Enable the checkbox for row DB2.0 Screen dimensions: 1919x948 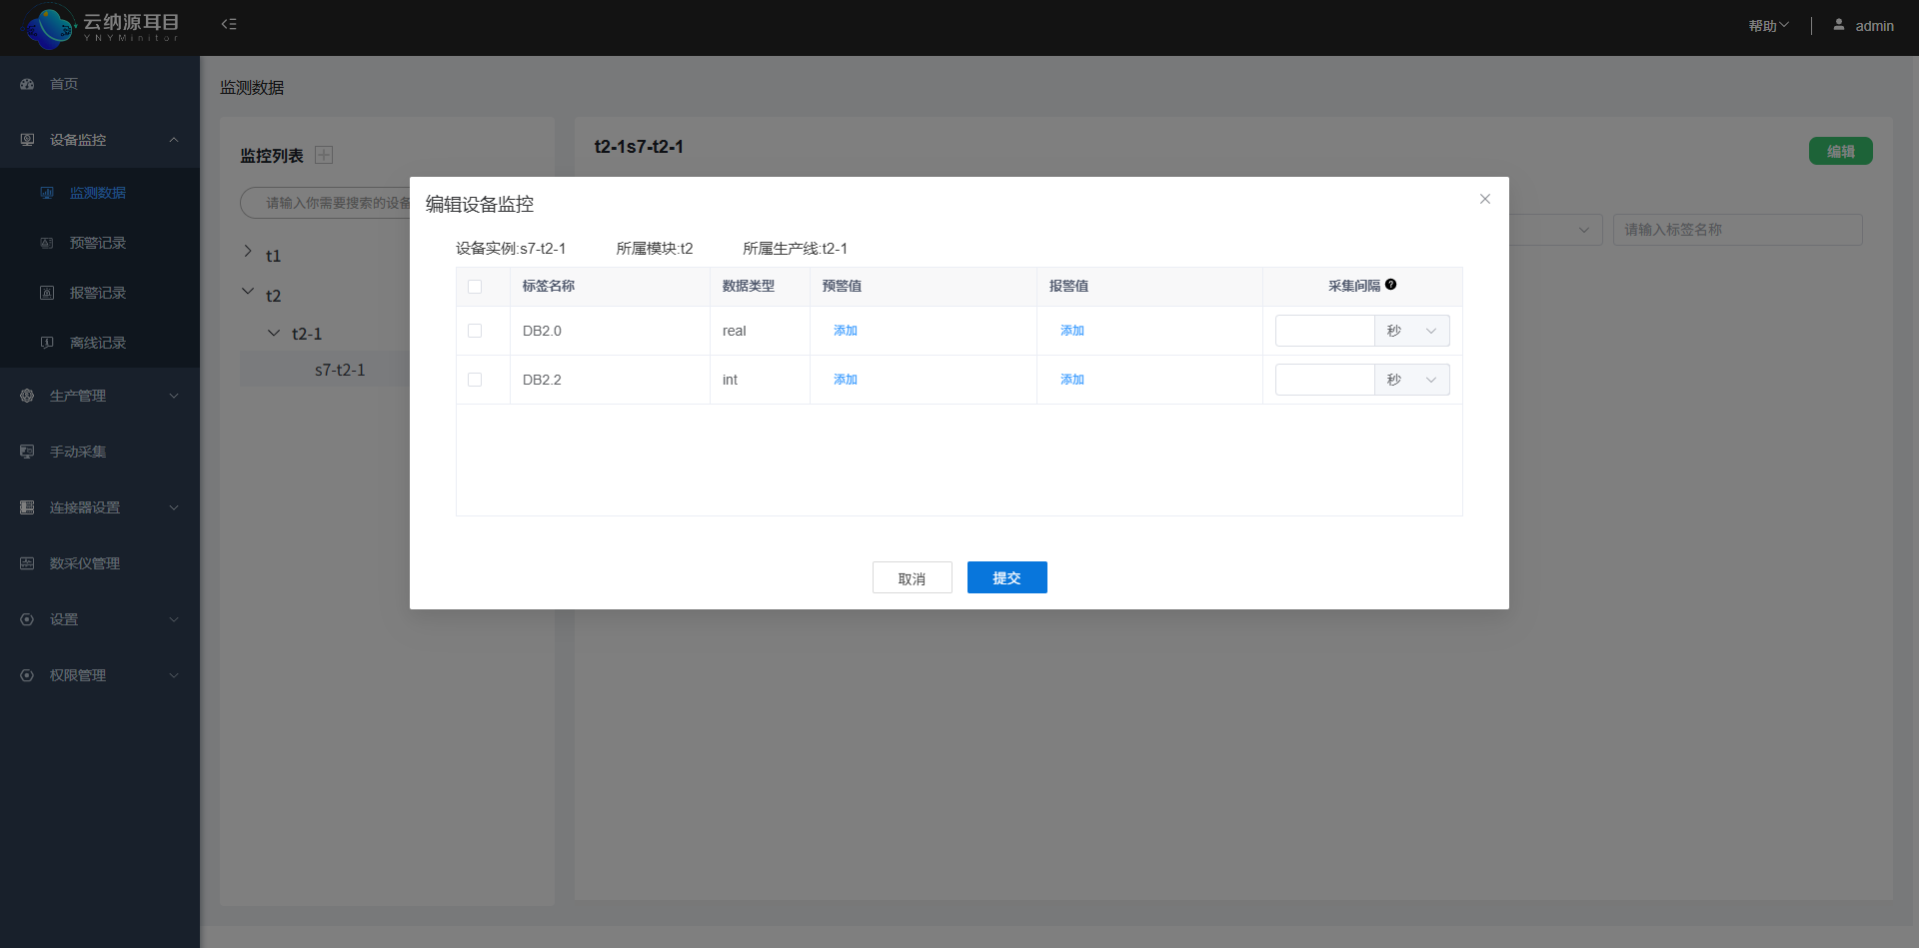click(x=475, y=331)
